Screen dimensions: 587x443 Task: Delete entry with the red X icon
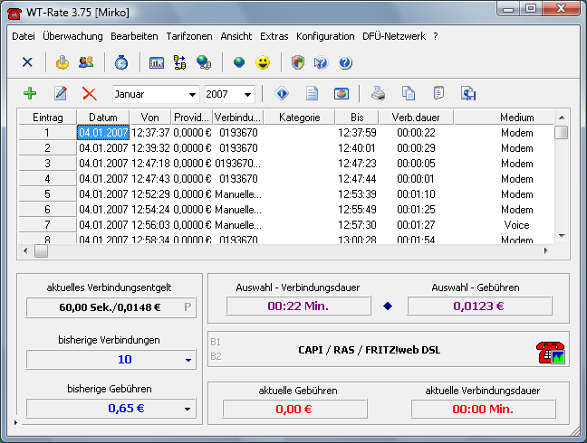pos(90,94)
